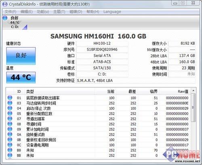Select the blue disk status orb for C: D:
The height and width of the screenshot is (165, 202).
5,18
